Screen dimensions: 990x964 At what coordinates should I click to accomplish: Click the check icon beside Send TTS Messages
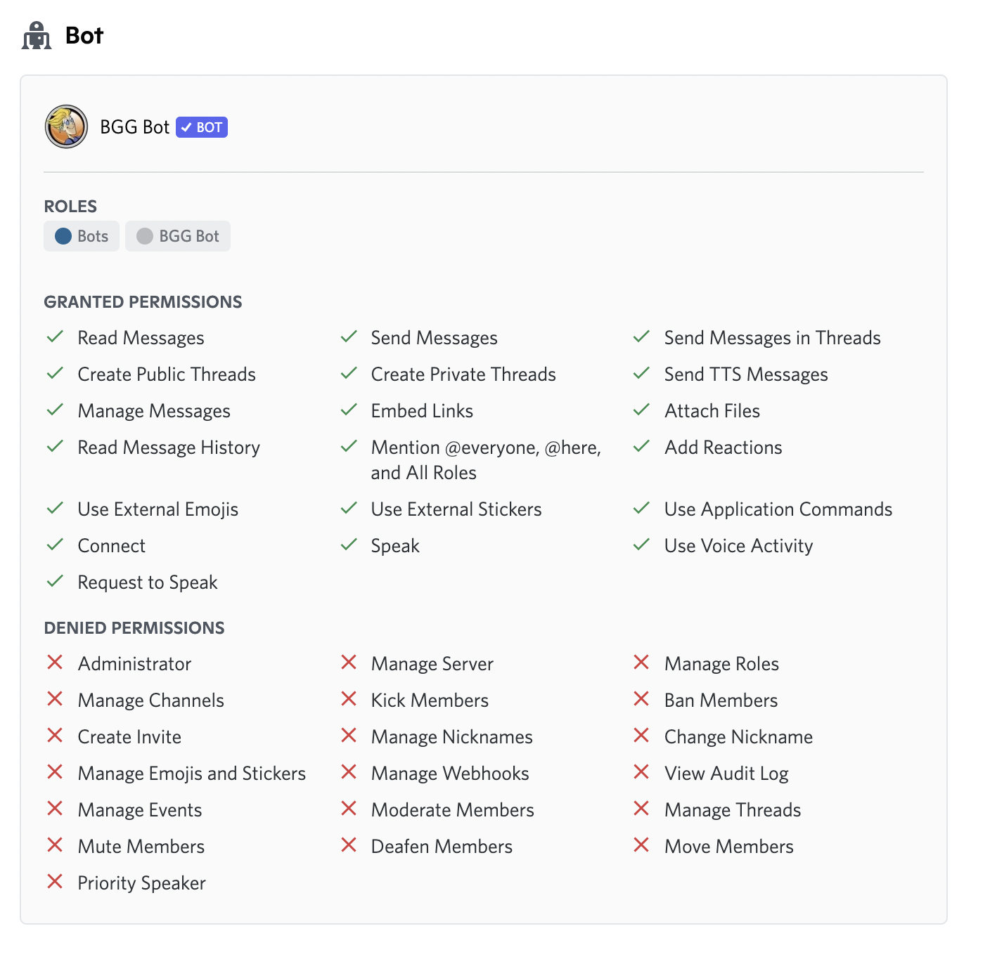pos(642,374)
